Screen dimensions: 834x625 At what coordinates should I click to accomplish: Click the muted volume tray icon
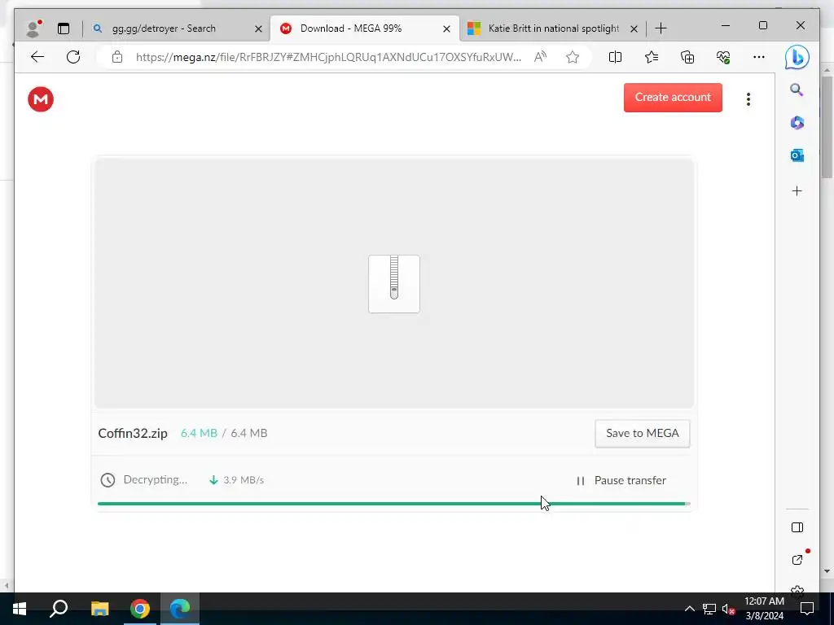[x=728, y=609]
